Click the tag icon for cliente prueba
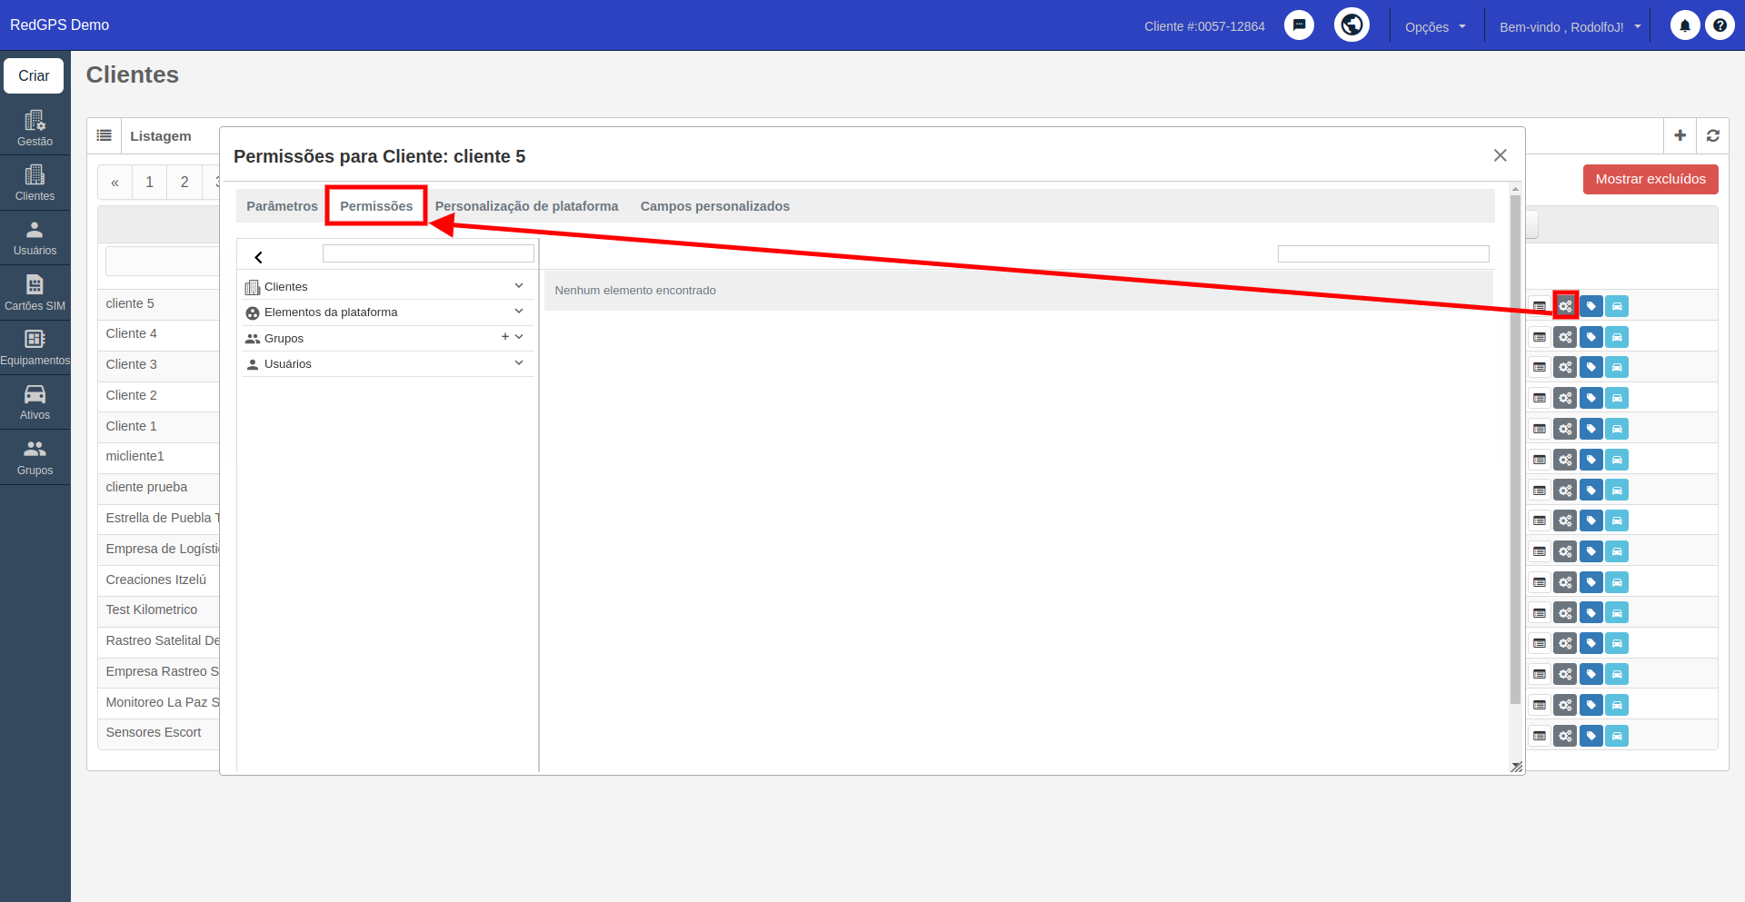 tap(1590, 491)
